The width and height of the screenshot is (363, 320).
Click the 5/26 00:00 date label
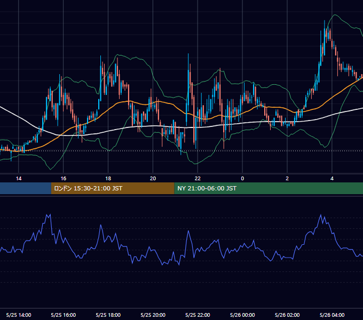[x=242, y=315]
